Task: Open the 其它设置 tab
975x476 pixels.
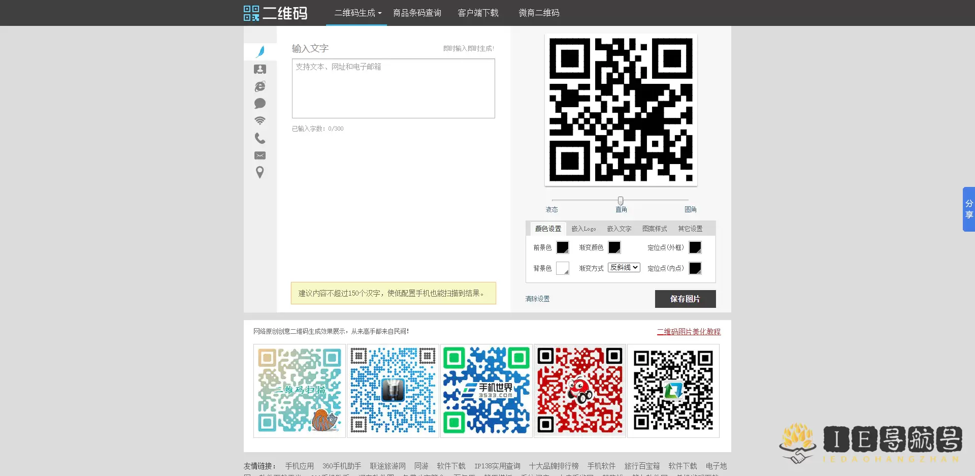Action: [x=690, y=229]
